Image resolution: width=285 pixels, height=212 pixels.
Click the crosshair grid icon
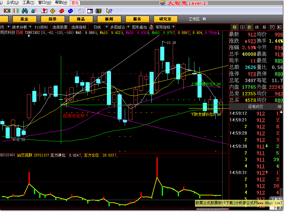pos(242,27)
